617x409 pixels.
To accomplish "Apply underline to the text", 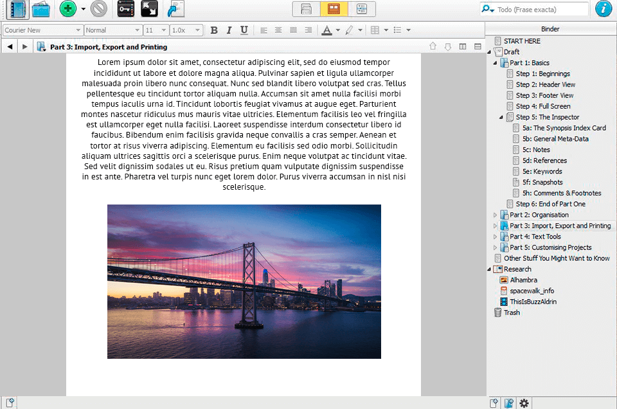I will pos(244,30).
